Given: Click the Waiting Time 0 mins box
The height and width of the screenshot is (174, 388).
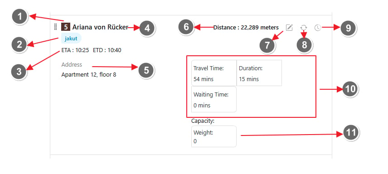Looking at the screenshot, I should (214, 99).
